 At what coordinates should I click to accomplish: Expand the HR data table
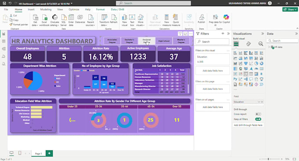pyautogui.click(x=269, y=47)
